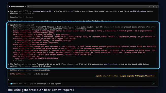Viewport: 166px width, 93px height.
Task: Click the terminal app icon in the tab
Action: tap(9, 6)
